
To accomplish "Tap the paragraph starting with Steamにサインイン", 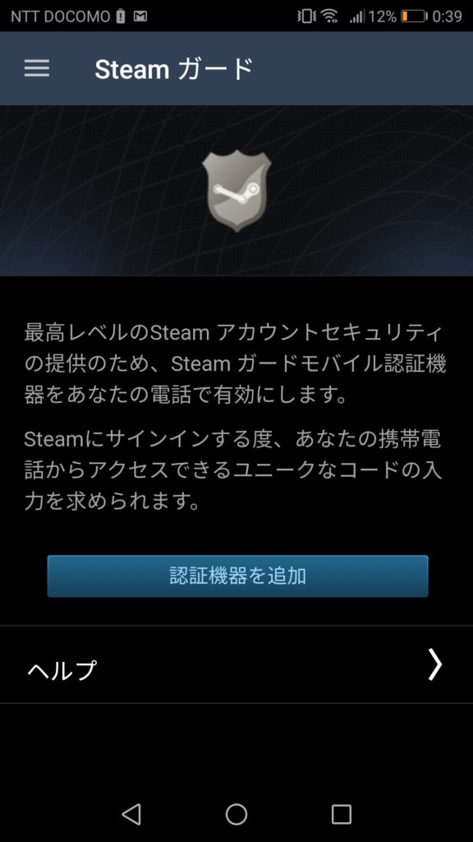I will 232,471.
